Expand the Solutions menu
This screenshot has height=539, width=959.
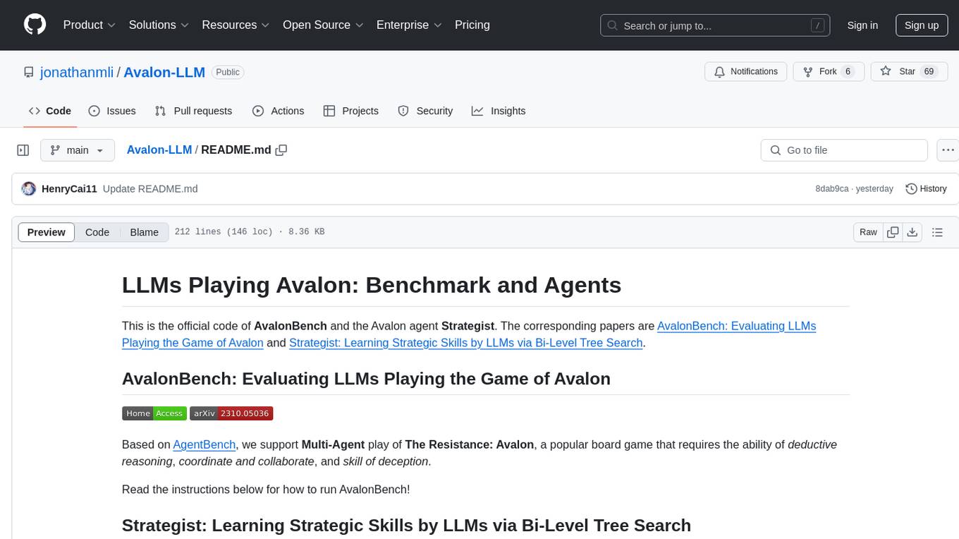(159, 25)
